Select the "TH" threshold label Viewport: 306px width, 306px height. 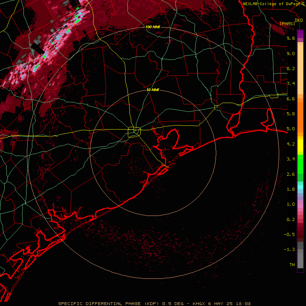tap(292, 265)
